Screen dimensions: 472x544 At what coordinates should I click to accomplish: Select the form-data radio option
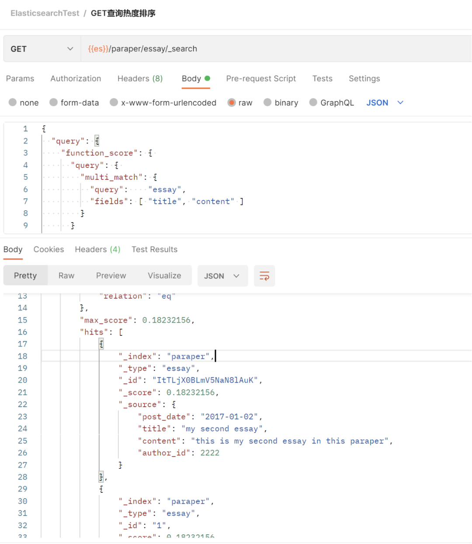click(x=54, y=102)
